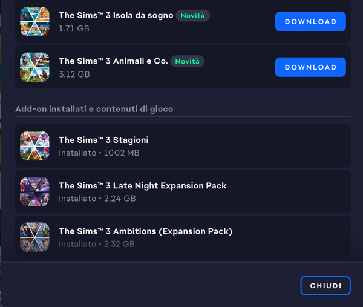Image resolution: width=363 pixels, height=307 pixels.
Task: Select The Sims 3 Animali e Co. title
Action: pos(114,61)
